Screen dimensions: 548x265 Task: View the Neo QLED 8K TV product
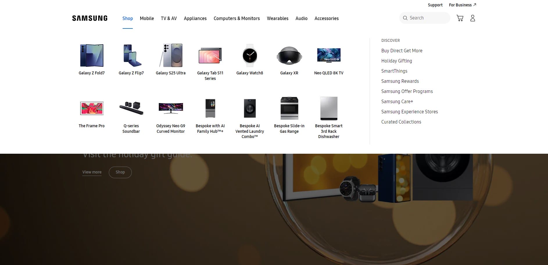pos(329,55)
